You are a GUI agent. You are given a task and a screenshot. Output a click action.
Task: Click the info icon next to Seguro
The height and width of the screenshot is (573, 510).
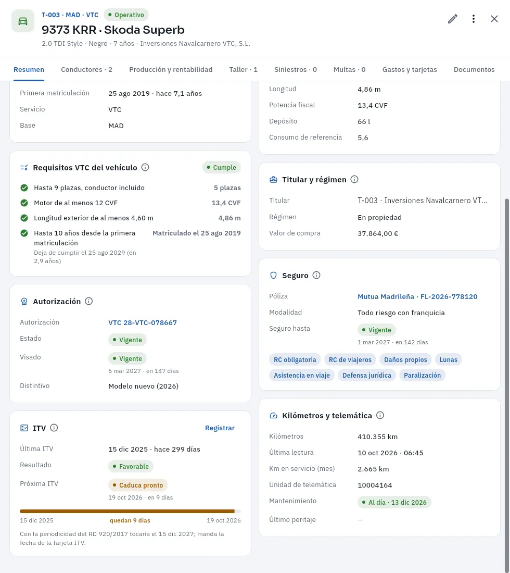click(316, 275)
